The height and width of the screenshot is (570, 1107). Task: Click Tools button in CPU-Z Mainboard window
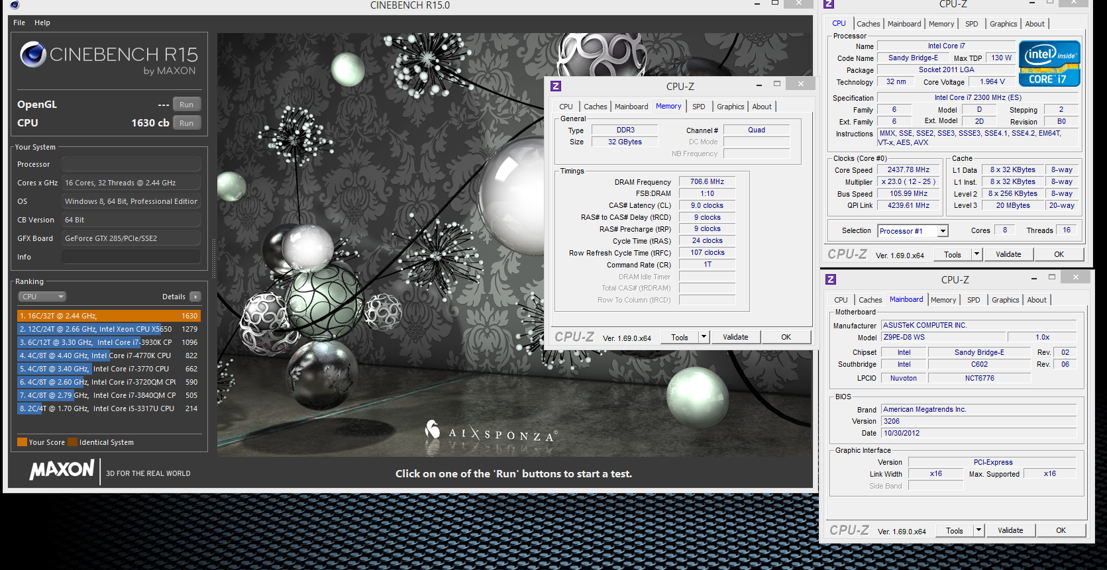pos(955,530)
